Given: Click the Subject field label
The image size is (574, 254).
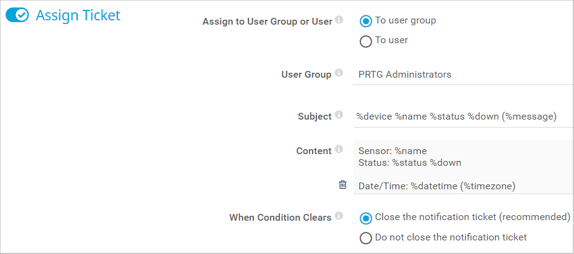Looking at the screenshot, I should click(x=314, y=117).
